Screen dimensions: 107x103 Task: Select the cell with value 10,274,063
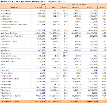coord(53,39)
